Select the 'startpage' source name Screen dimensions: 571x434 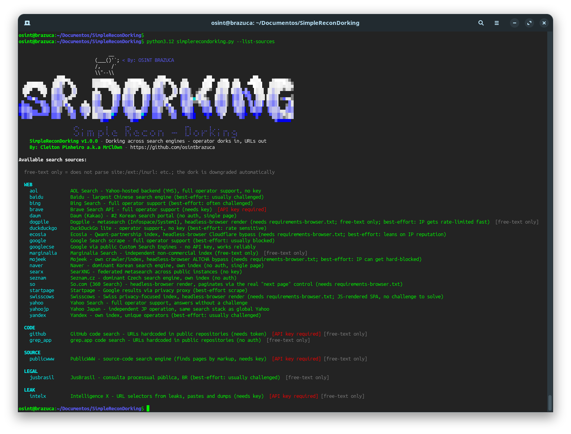coord(42,290)
